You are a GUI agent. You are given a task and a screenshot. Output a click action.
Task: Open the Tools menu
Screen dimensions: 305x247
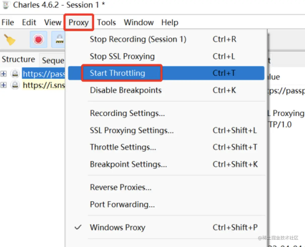pyautogui.click(x=106, y=23)
